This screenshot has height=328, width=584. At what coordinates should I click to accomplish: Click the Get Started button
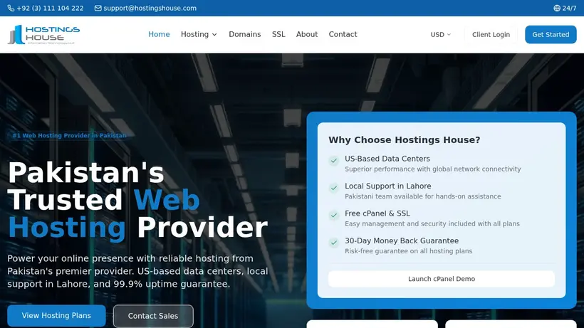click(551, 35)
